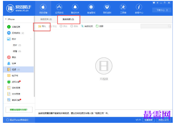Switch to the 系统视频 (0) tab

(x=68, y=19)
